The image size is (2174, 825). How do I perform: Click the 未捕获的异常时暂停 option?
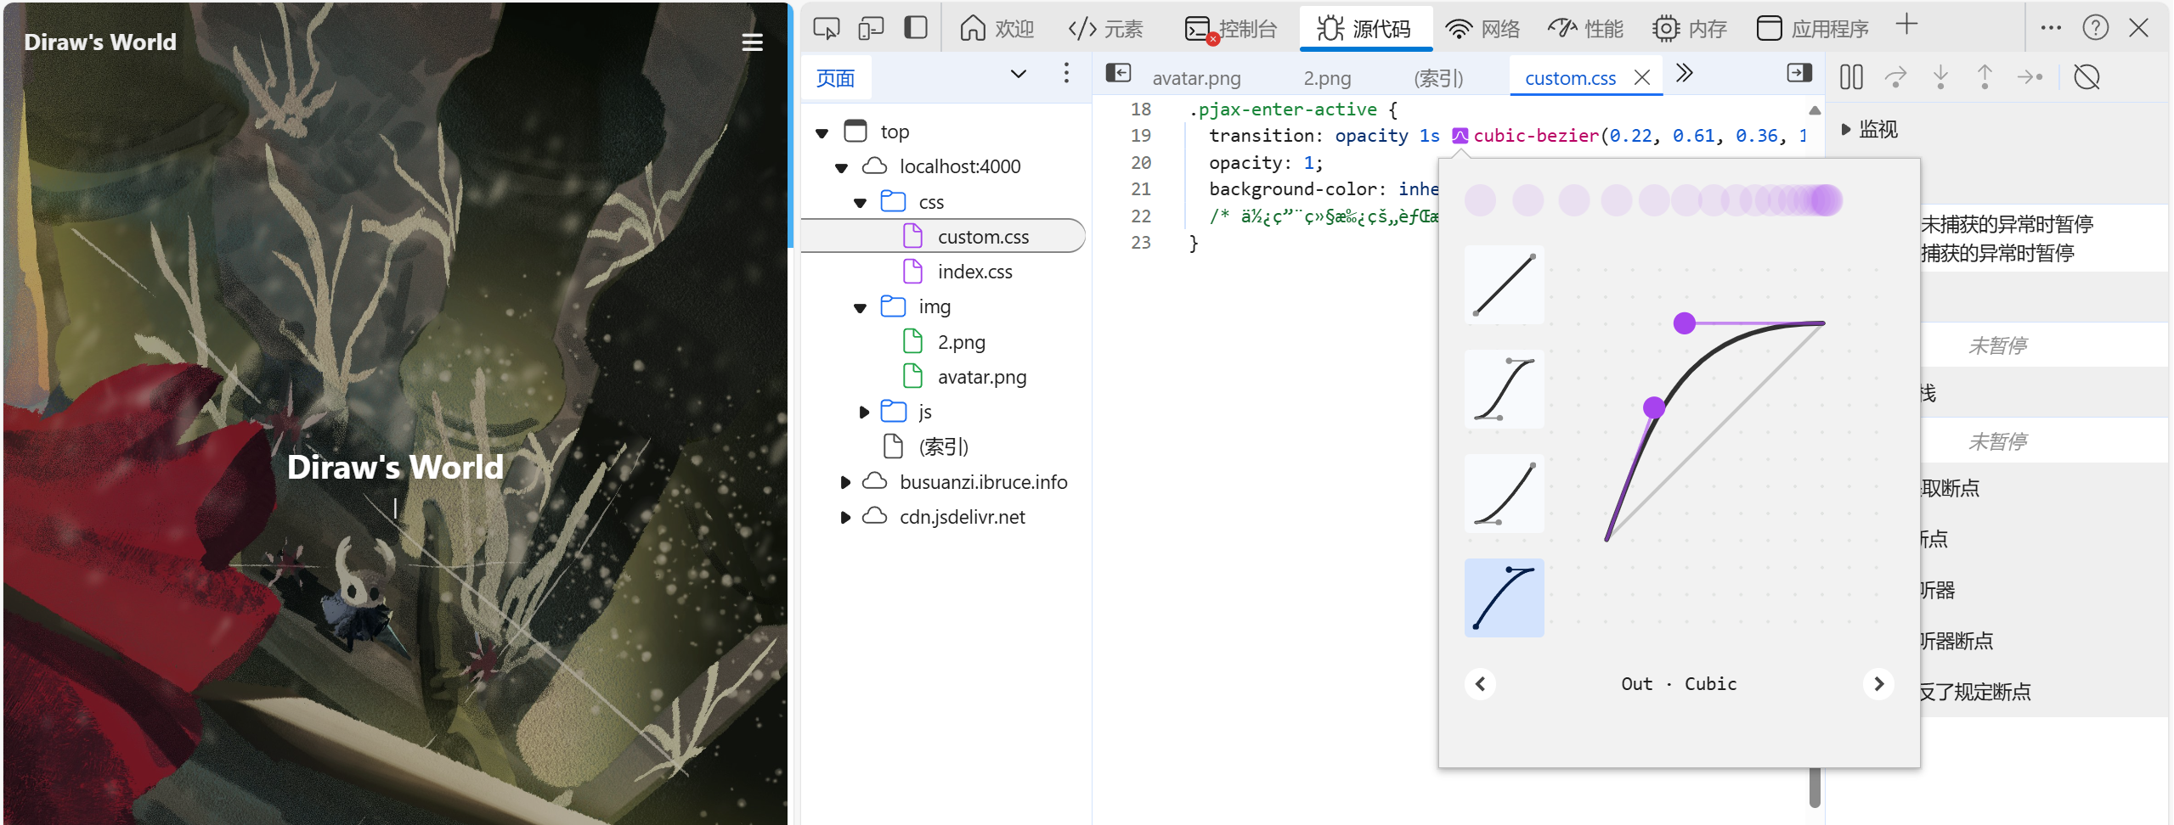[2007, 224]
